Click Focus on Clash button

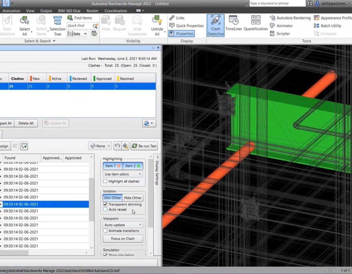point(123,239)
